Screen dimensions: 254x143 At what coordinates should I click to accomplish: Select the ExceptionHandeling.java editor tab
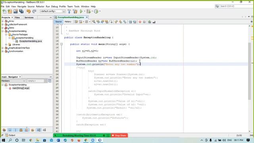pos(71,17)
